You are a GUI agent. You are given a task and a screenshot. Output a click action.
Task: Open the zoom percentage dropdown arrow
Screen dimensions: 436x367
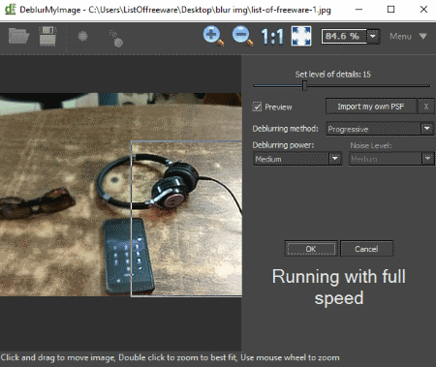click(373, 36)
